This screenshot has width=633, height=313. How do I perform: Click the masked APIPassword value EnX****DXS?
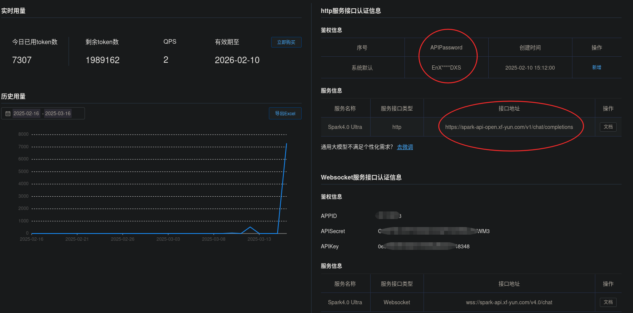[446, 68]
